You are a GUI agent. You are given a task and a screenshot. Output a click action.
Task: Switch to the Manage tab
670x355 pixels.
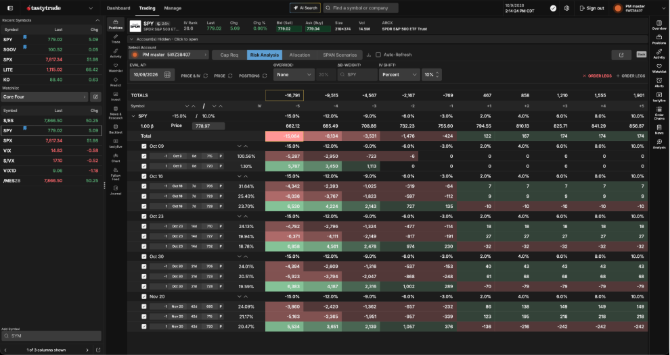[x=173, y=8]
